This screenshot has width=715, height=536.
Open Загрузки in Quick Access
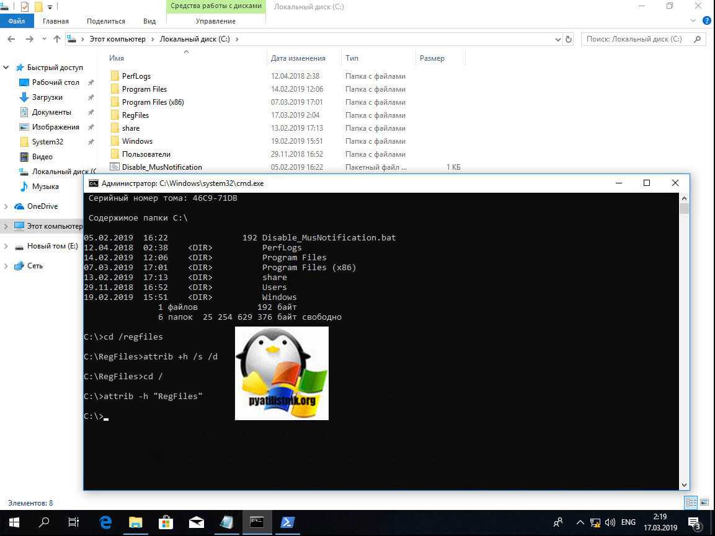(x=47, y=97)
